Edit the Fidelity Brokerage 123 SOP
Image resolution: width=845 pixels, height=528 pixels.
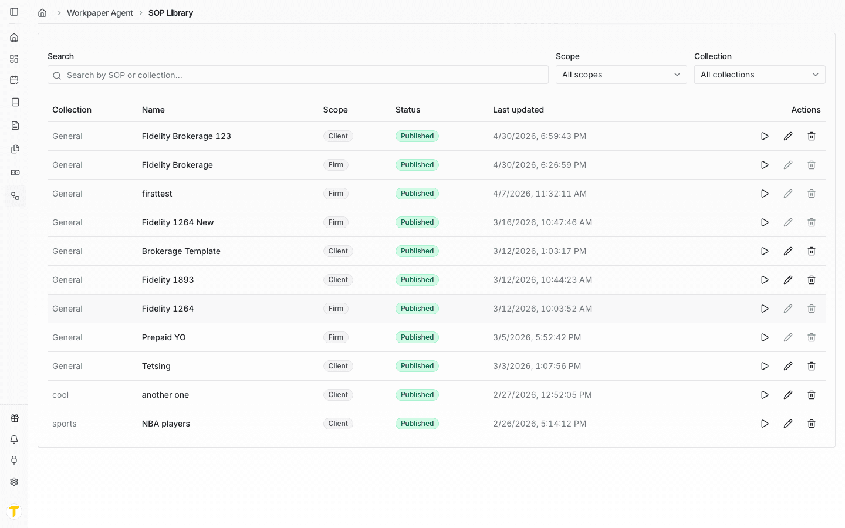point(788,136)
